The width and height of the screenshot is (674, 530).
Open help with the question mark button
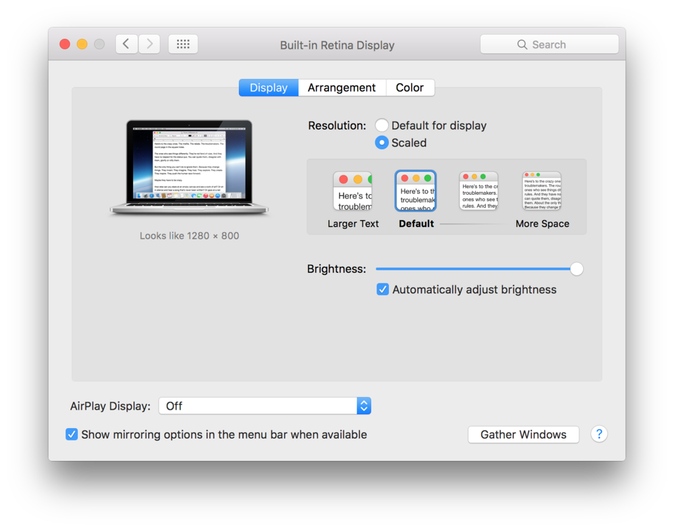coord(599,434)
